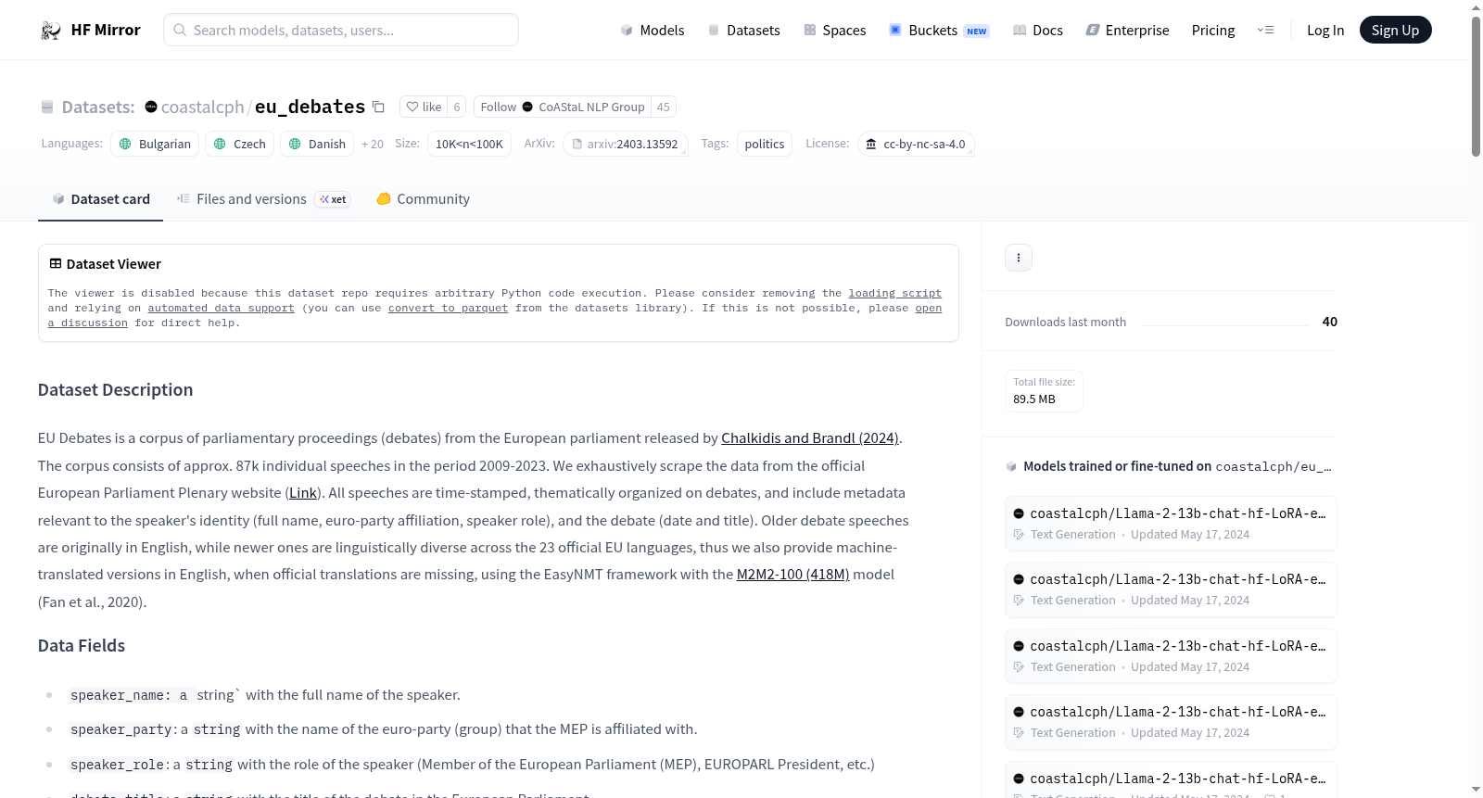Open the eu_debates dataset title link
1483x798 pixels.
(310, 107)
